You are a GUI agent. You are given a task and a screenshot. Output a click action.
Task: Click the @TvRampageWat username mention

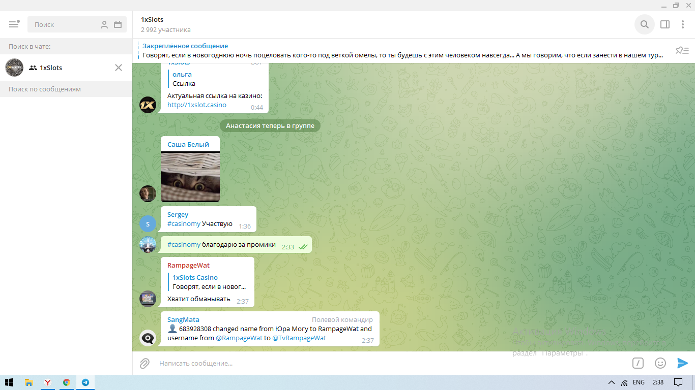coord(299,338)
